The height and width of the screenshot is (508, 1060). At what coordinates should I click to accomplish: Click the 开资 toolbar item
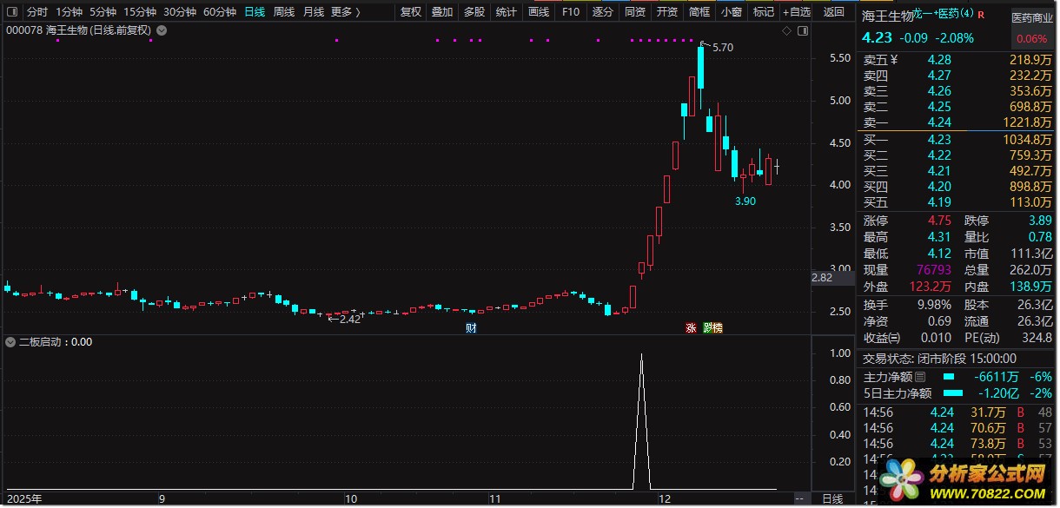[x=666, y=12]
